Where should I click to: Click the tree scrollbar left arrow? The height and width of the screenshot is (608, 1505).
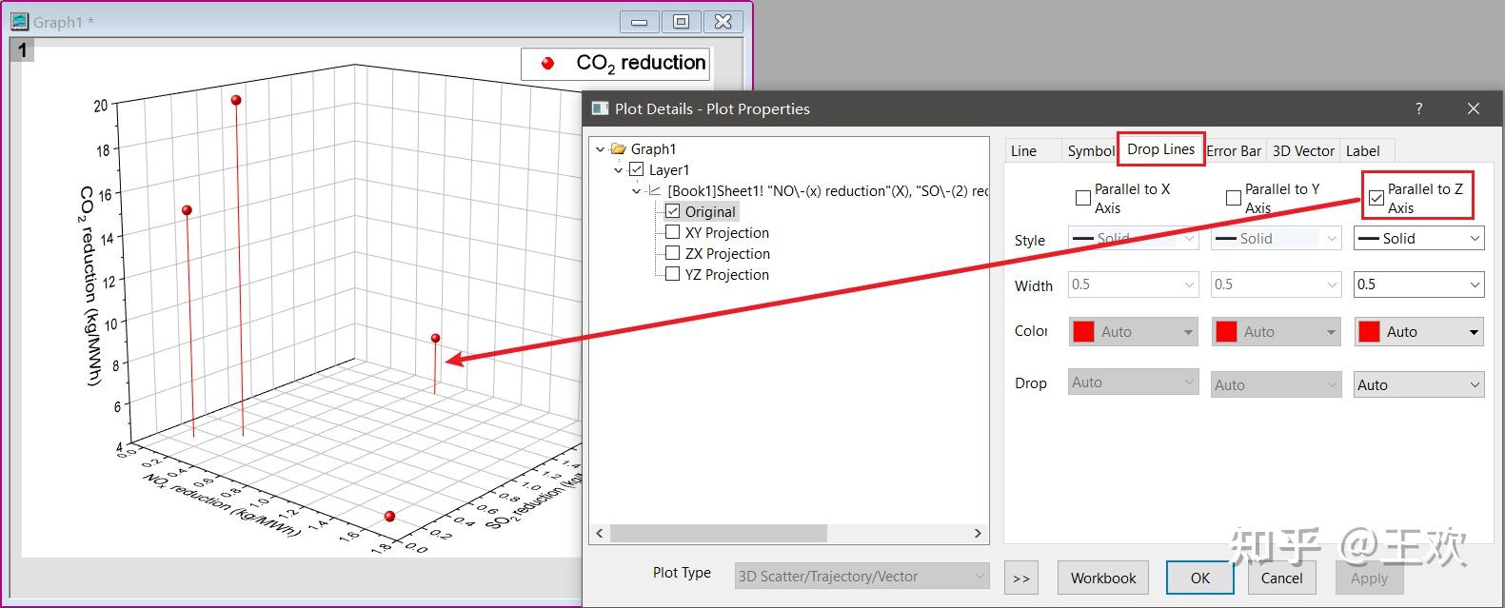[599, 533]
